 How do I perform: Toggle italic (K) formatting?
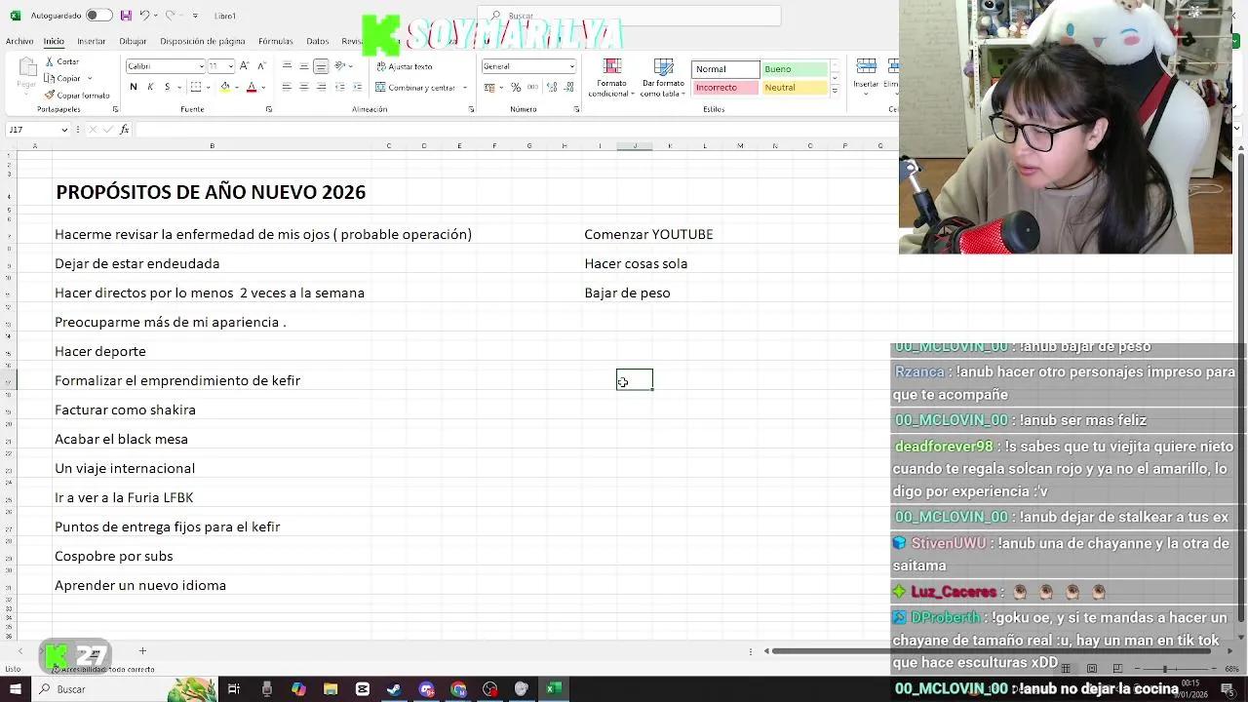[x=150, y=87]
